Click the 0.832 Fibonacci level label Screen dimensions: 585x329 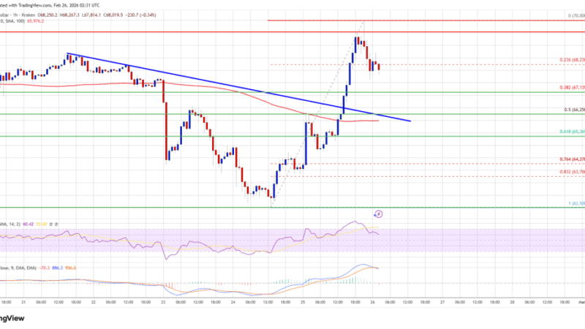tap(572, 172)
